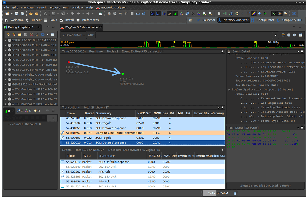Click the green signal bars icon in the toolbar
This screenshot has height=197, width=308.
pyautogui.click(x=176, y=13)
